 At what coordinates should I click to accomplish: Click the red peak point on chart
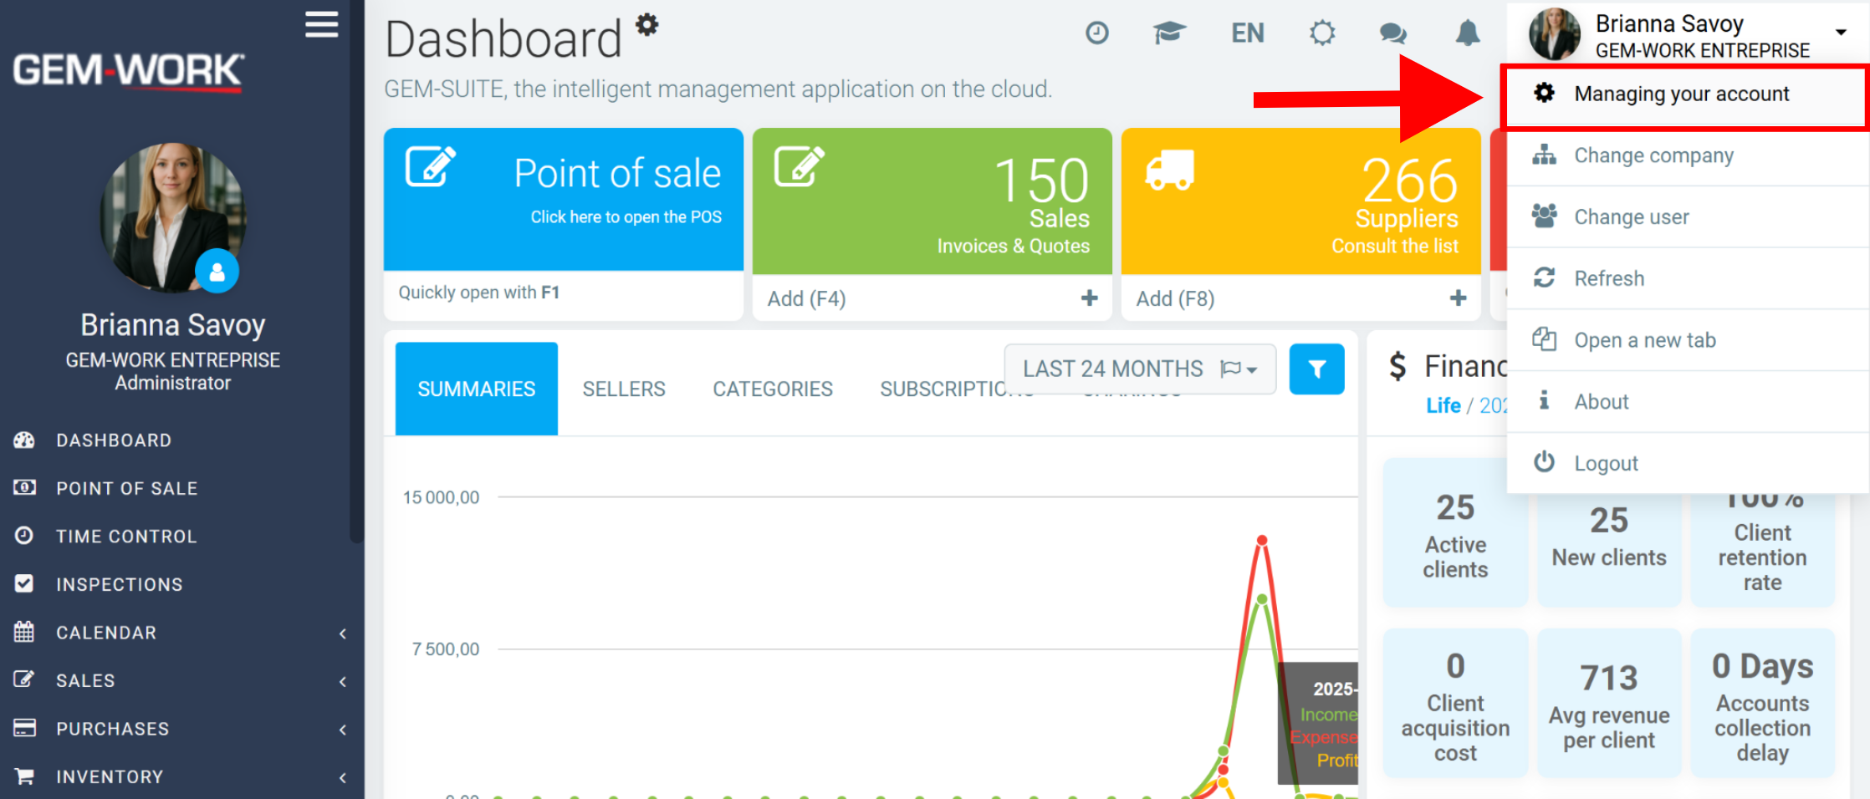1262,540
